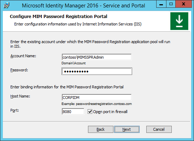Click the Microsoft Identity Manager 2016 title text

tap(83, 6)
